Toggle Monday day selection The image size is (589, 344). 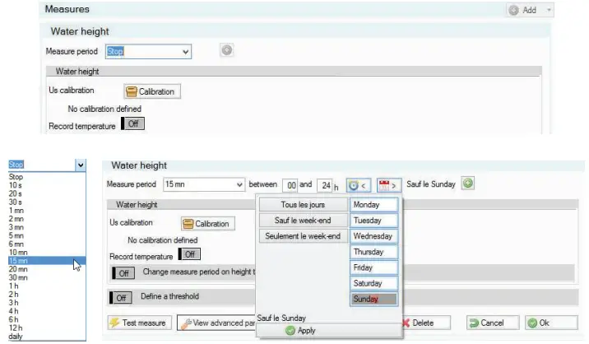pyautogui.click(x=373, y=205)
